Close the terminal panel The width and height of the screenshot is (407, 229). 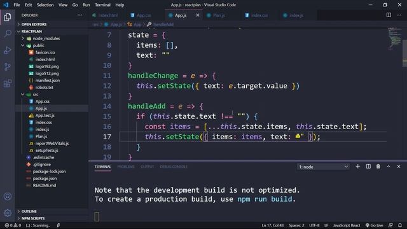(399, 167)
